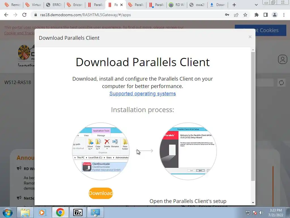Click the dialog scrollbar up arrow
Viewport: 290px width, 218px height.
[x=253, y=50]
